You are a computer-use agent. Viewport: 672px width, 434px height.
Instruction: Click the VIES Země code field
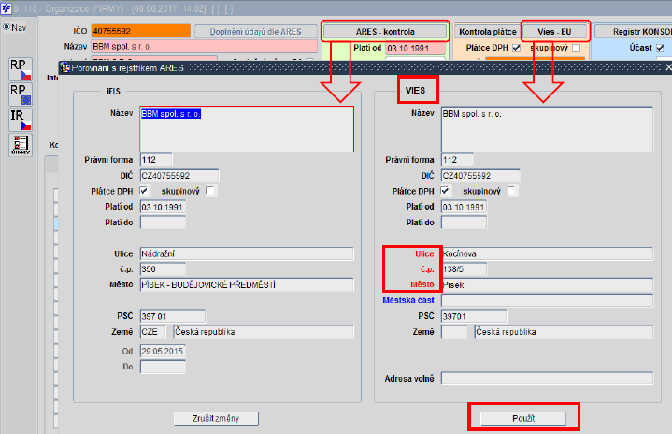pos(454,331)
